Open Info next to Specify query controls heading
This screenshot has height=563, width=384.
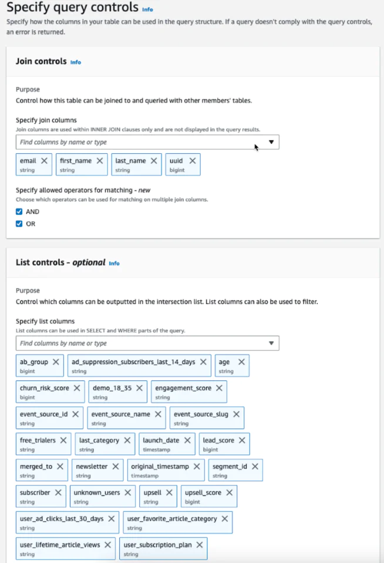click(x=147, y=9)
